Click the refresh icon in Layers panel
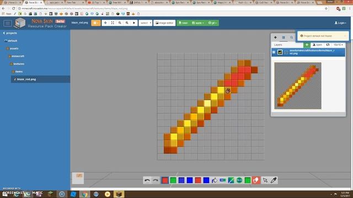Image resolution: width=353 pixels, height=198 pixels. point(328,45)
